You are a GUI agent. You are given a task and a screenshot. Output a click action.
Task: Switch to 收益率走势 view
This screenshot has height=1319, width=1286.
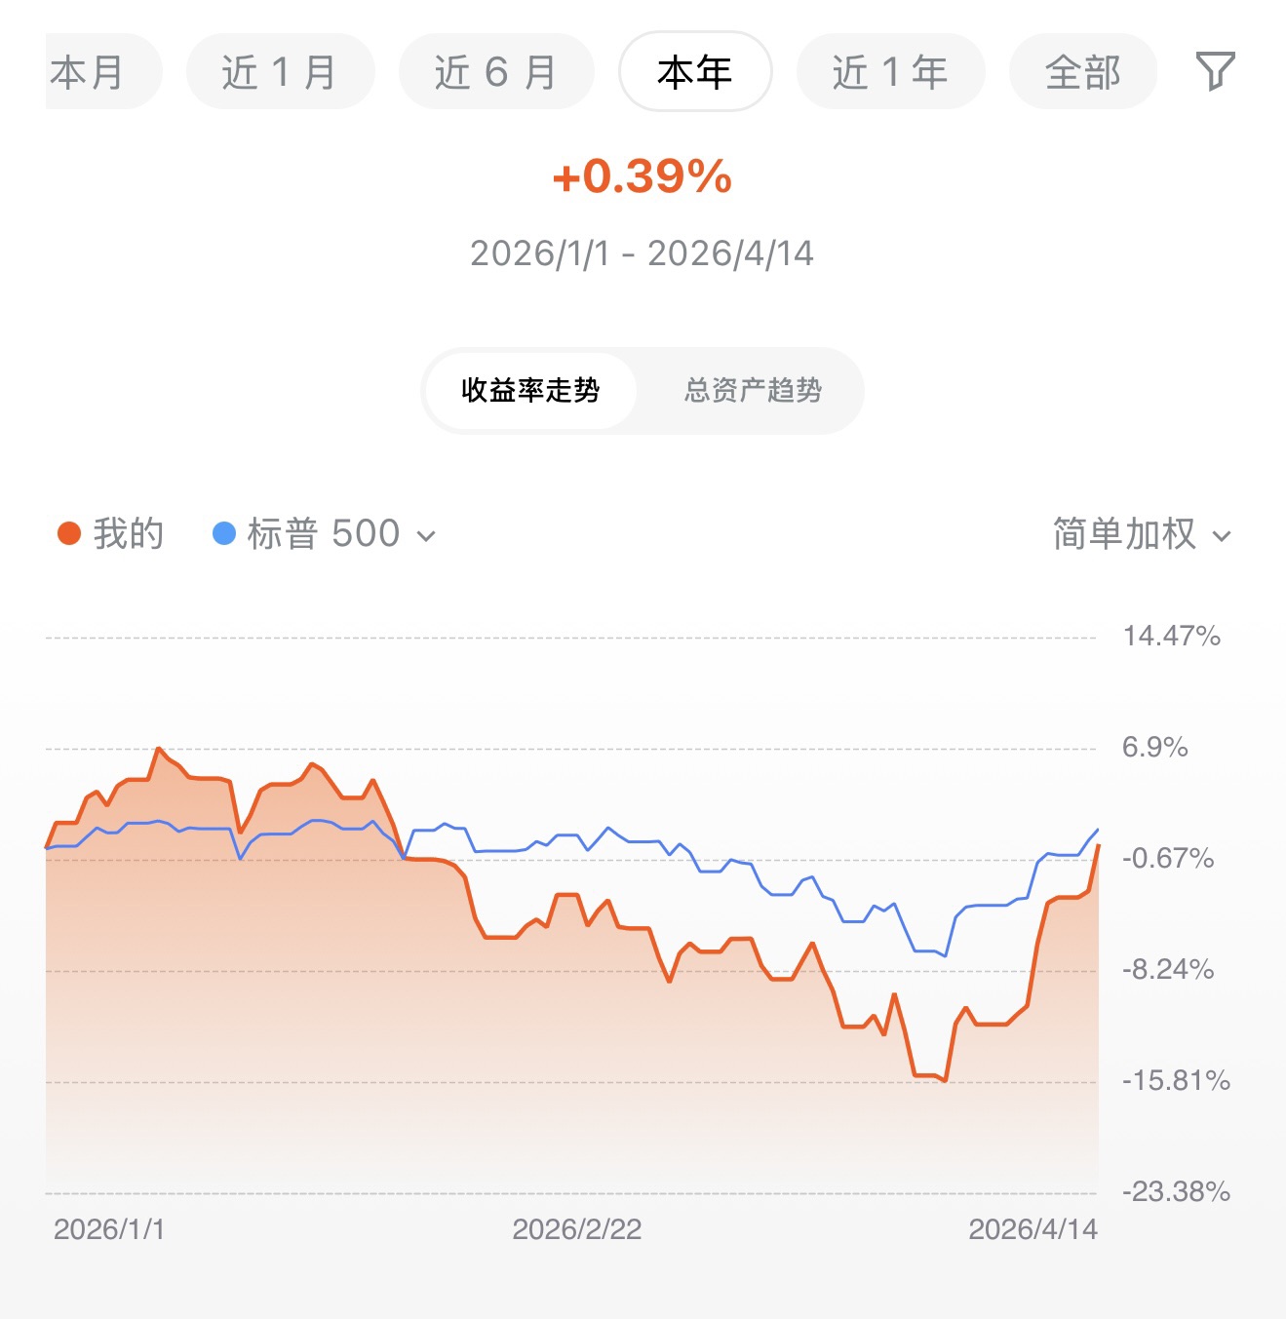coord(530,390)
